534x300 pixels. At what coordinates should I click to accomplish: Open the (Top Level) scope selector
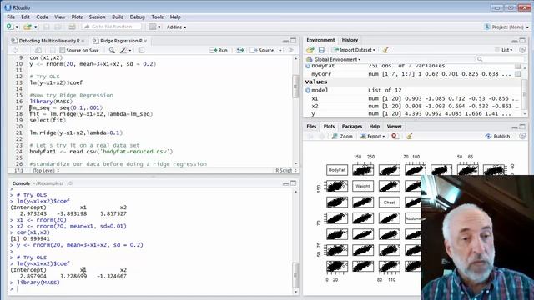coord(47,170)
